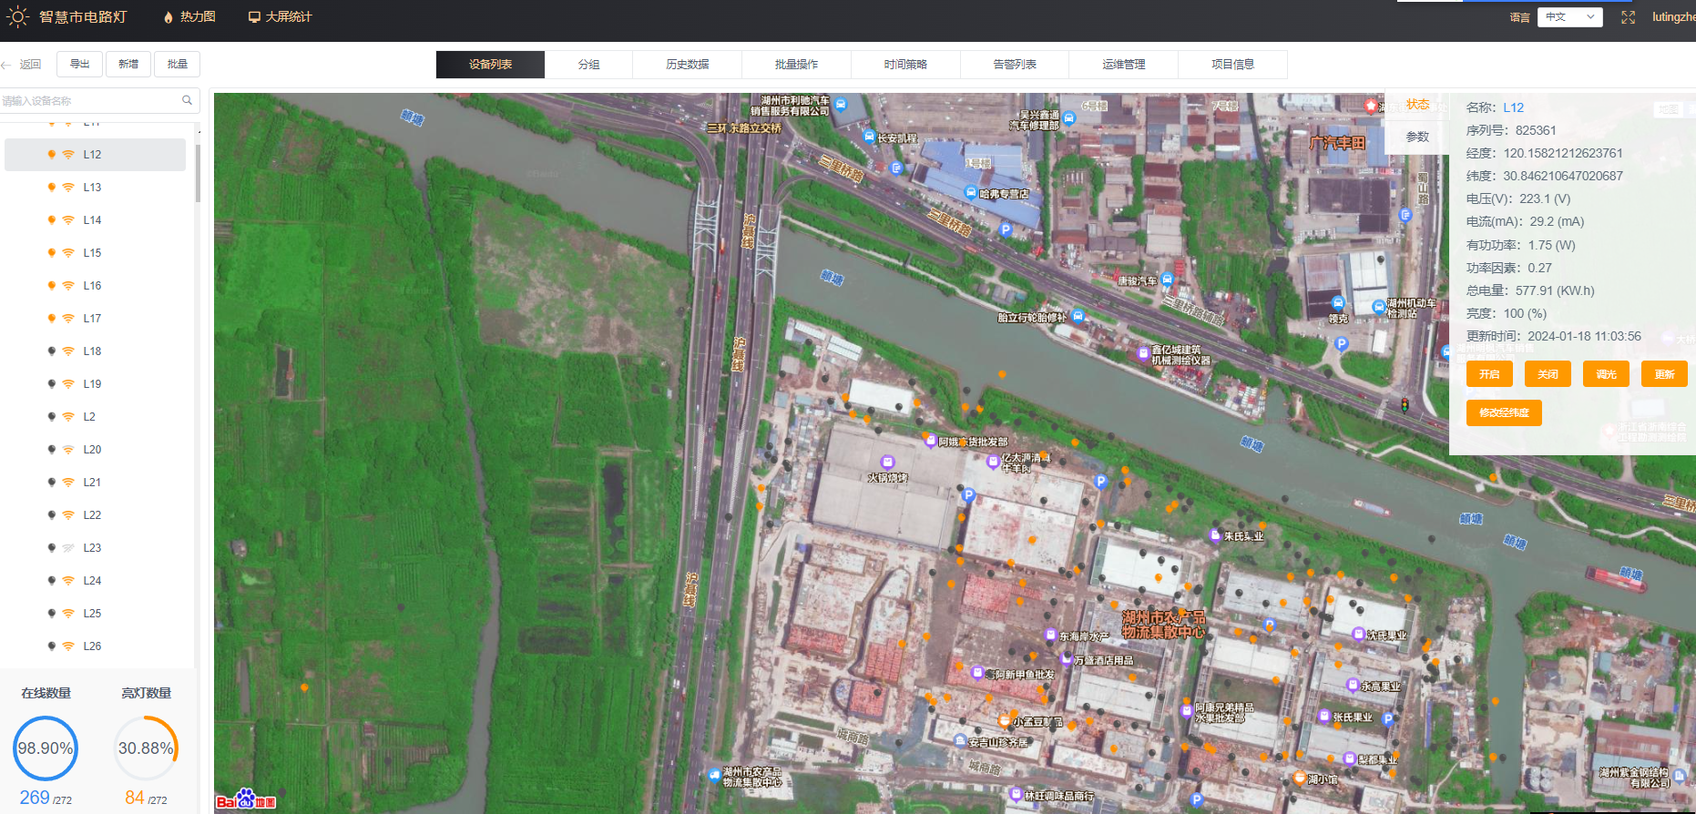
Task: Turn on the lamp with 开启
Action: tap(1489, 374)
